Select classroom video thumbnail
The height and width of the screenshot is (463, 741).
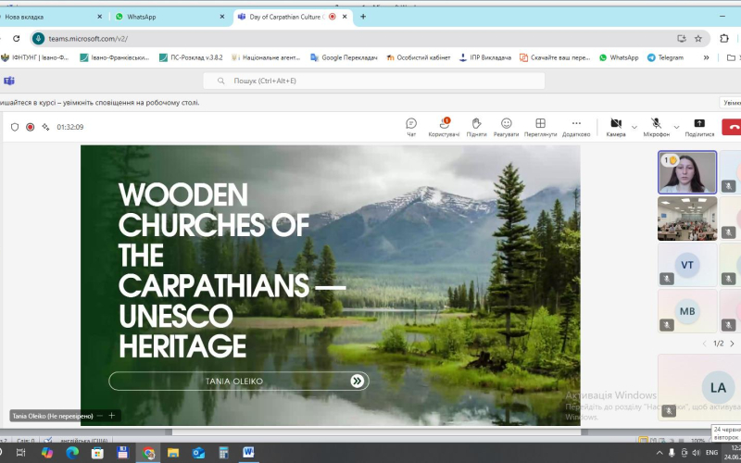[687, 219]
